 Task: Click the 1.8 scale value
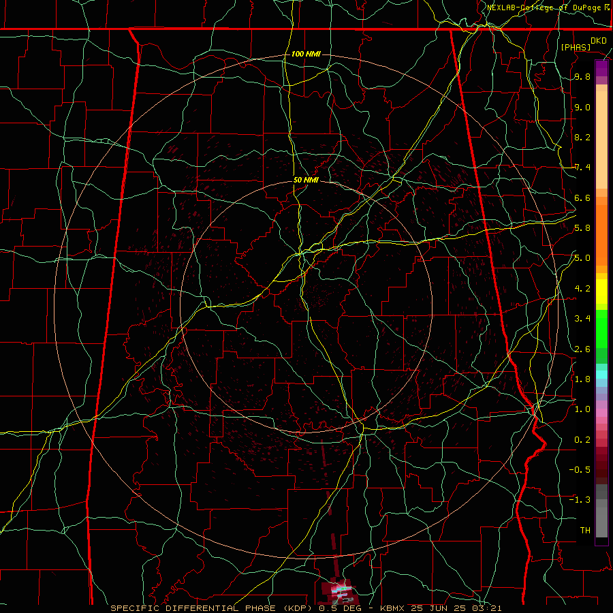coord(582,379)
